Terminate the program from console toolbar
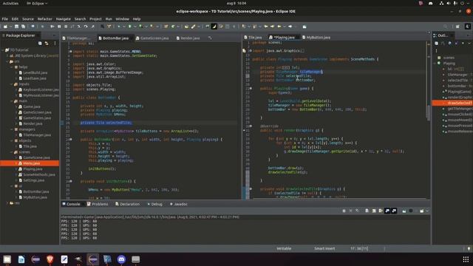 (x=344, y=211)
